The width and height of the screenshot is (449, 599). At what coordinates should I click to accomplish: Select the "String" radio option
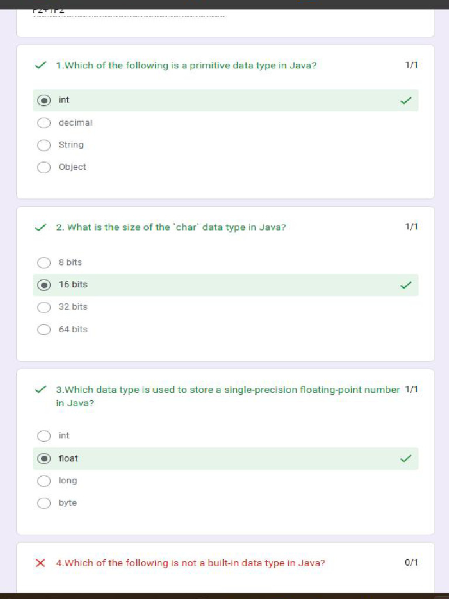[x=44, y=145]
